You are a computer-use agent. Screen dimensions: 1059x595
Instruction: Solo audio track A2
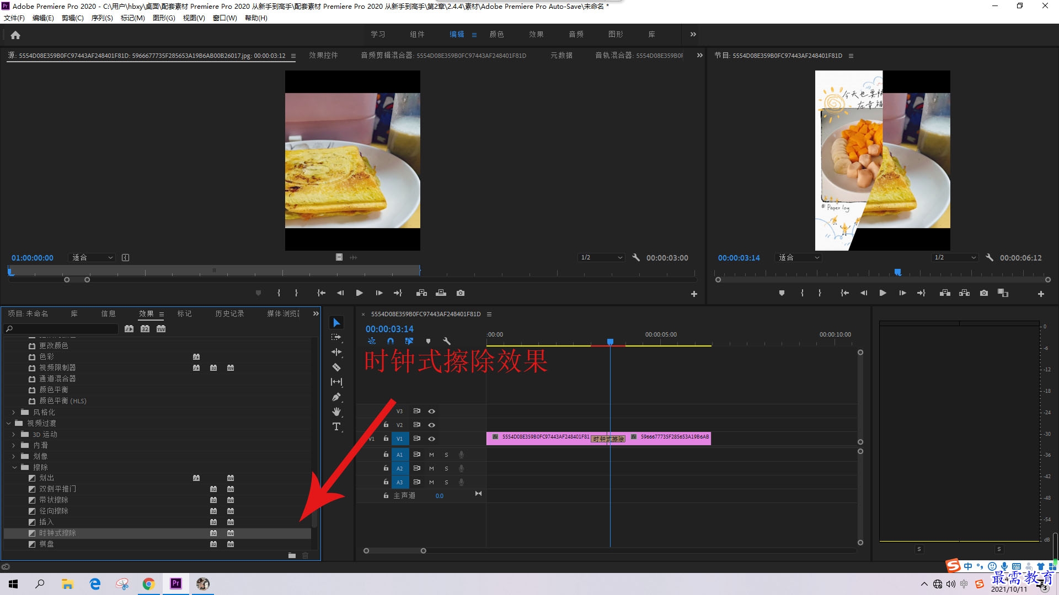coord(446,469)
